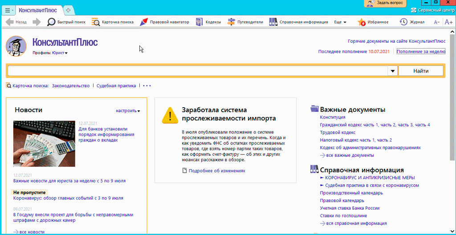Click the Важные документы folder icon
456x235 pixels.
pos(315,109)
